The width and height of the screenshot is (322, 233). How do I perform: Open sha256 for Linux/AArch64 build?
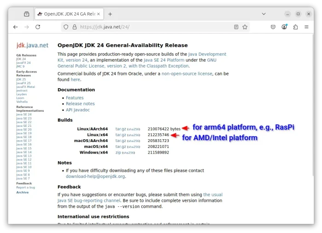click(x=134, y=129)
